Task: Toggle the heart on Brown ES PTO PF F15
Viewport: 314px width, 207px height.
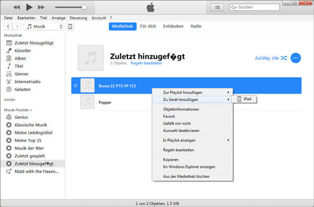Action: (75, 86)
